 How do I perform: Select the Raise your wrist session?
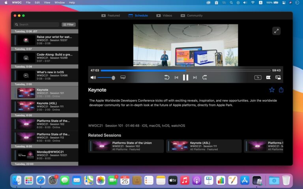45,40
